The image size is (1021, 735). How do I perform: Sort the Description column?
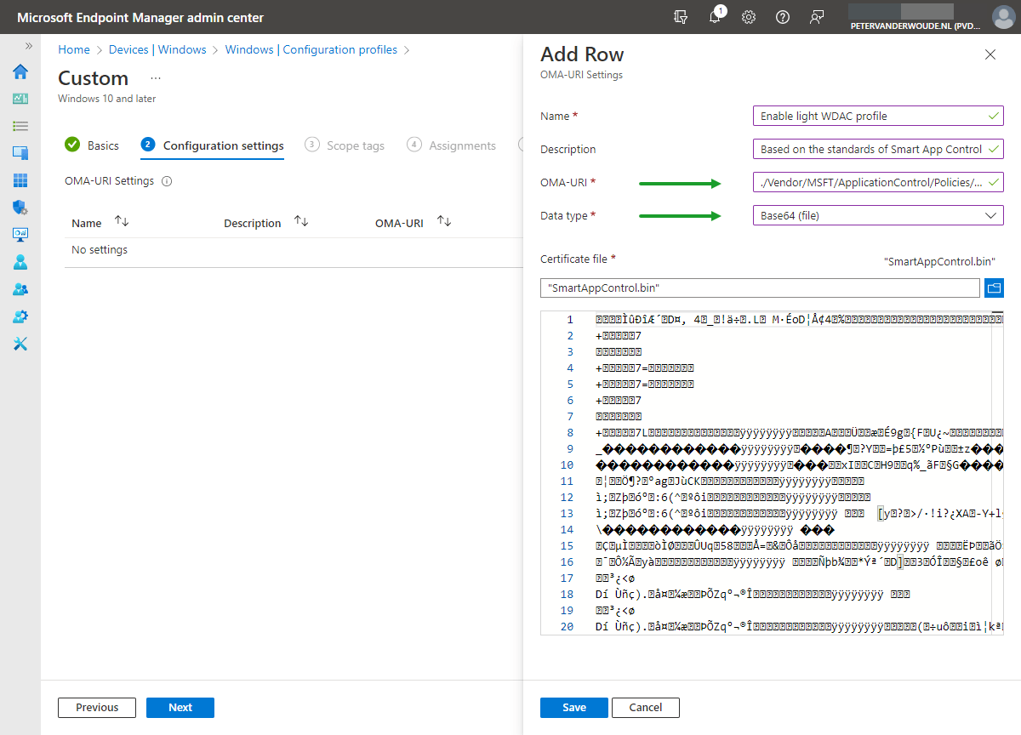click(x=300, y=220)
